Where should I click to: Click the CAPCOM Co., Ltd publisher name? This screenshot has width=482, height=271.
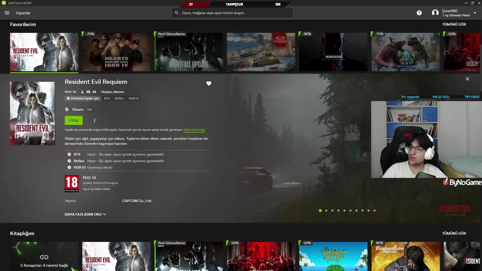137,201
